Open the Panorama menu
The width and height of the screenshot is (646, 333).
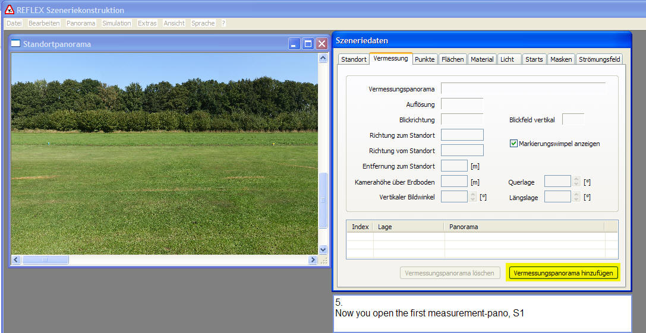(x=81, y=24)
